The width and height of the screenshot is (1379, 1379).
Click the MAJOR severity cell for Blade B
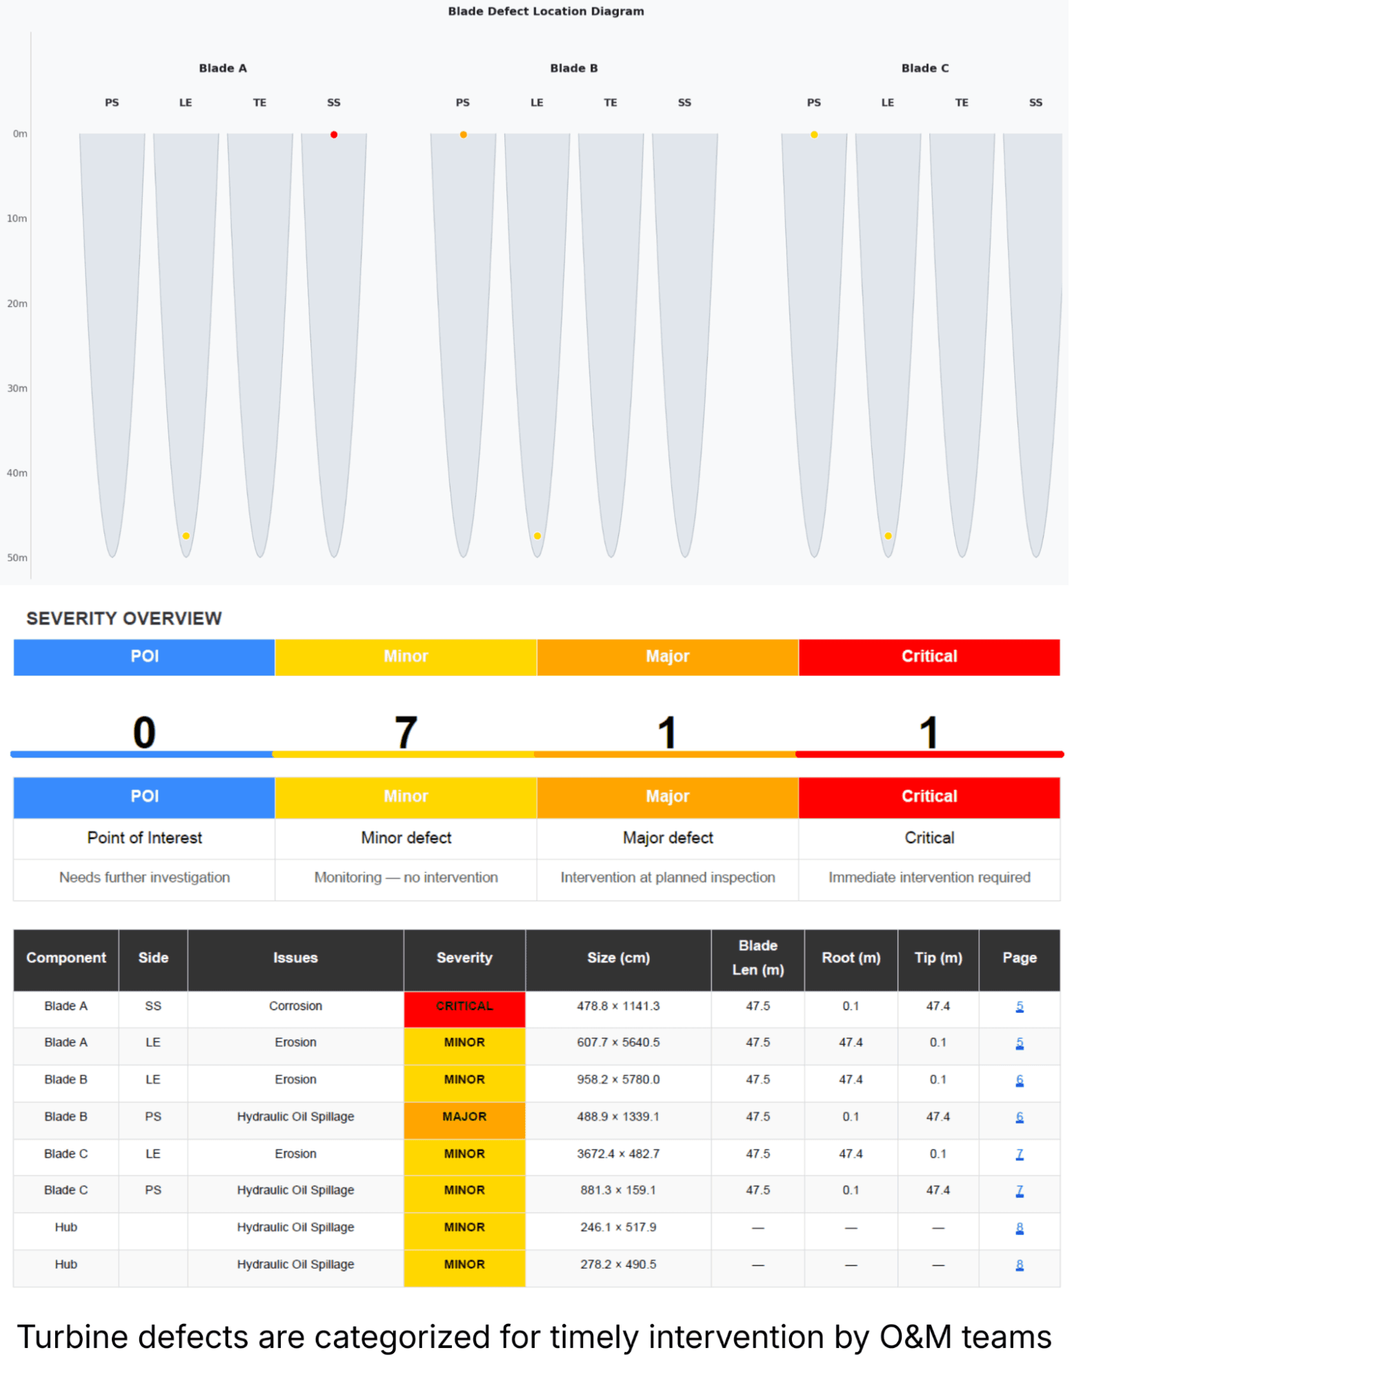click(464, 1117)
